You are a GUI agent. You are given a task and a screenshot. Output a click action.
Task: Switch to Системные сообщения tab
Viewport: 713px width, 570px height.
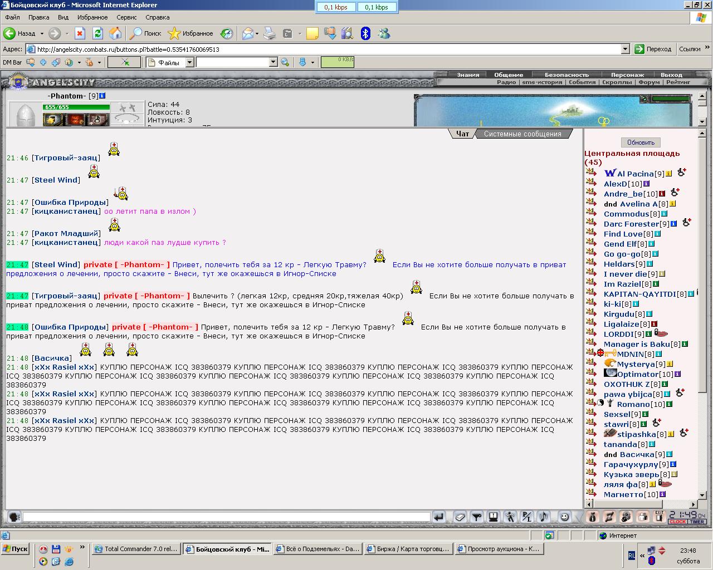click(522, 134)
